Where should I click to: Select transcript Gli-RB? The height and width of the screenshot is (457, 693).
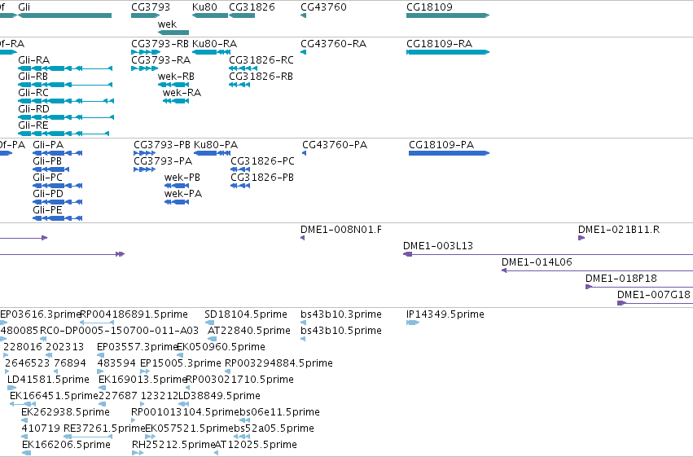point(65,85)
